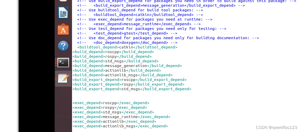Click the commented message_generation build_export_depend line

pos(161,5)
